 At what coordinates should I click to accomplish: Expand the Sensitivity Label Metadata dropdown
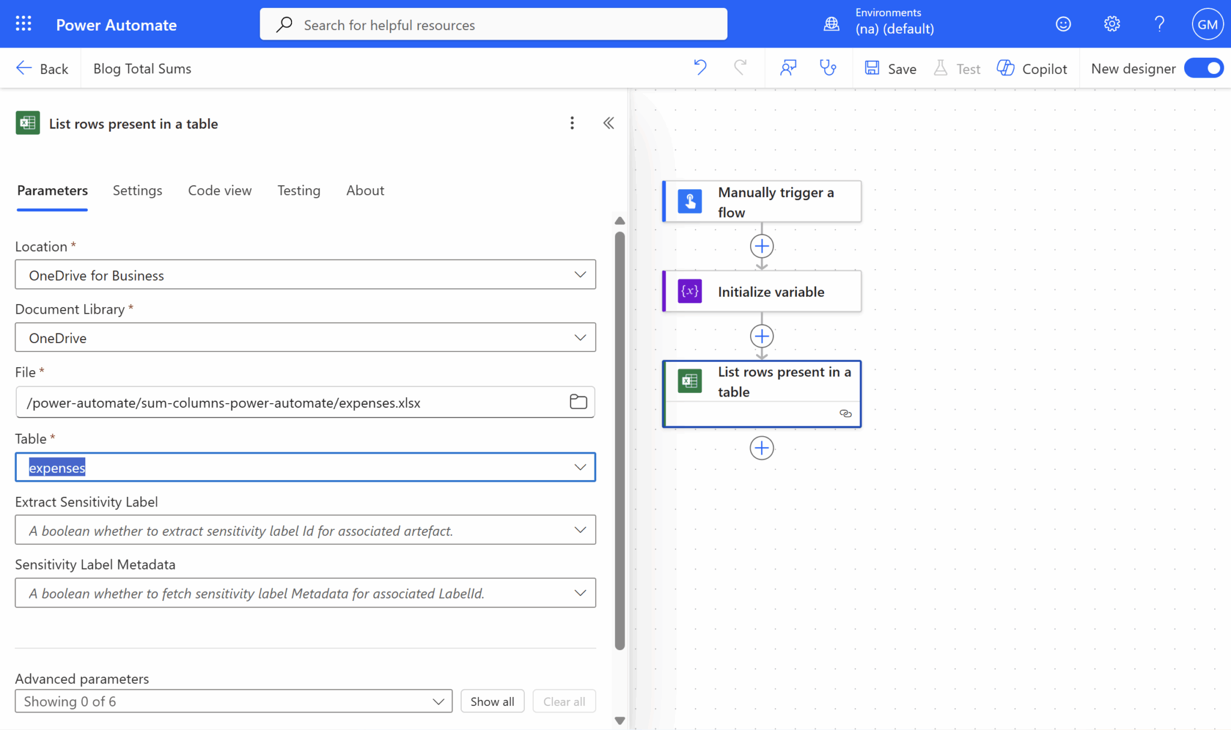click(x=579, y=593)
